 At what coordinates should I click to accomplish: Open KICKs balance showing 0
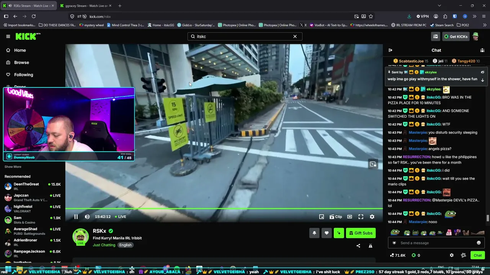(x=416, y=255)
